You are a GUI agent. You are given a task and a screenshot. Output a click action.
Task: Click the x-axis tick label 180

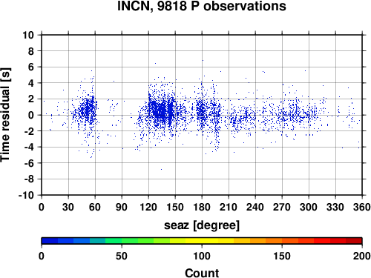(x=202, y=207)
